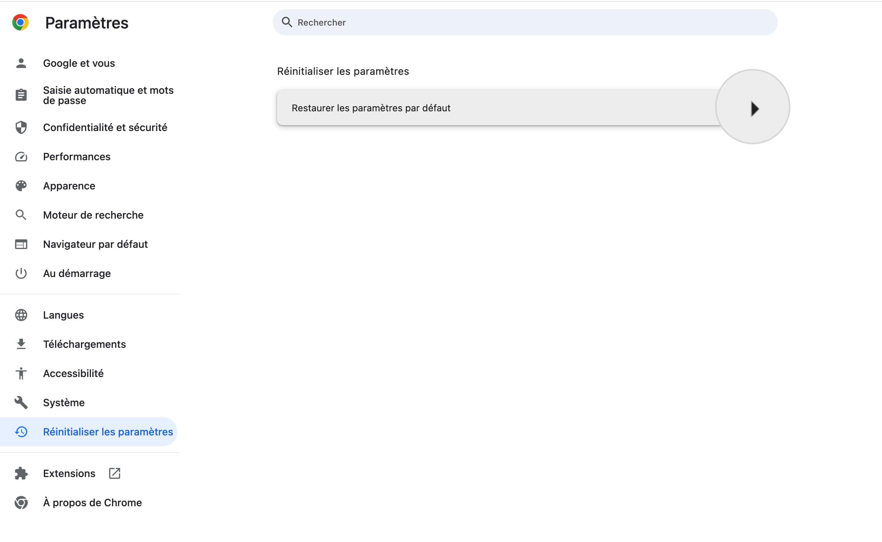Select Téléchargements in the sidebar
The width and height of the screenshot is (882, 542).
pyautogui.click(x=84, y=344)
